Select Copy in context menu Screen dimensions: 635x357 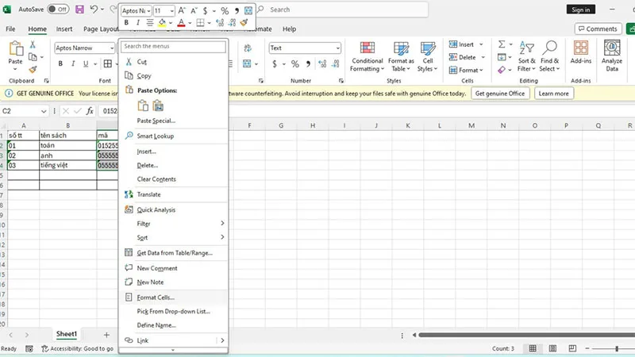click(174, 75)
